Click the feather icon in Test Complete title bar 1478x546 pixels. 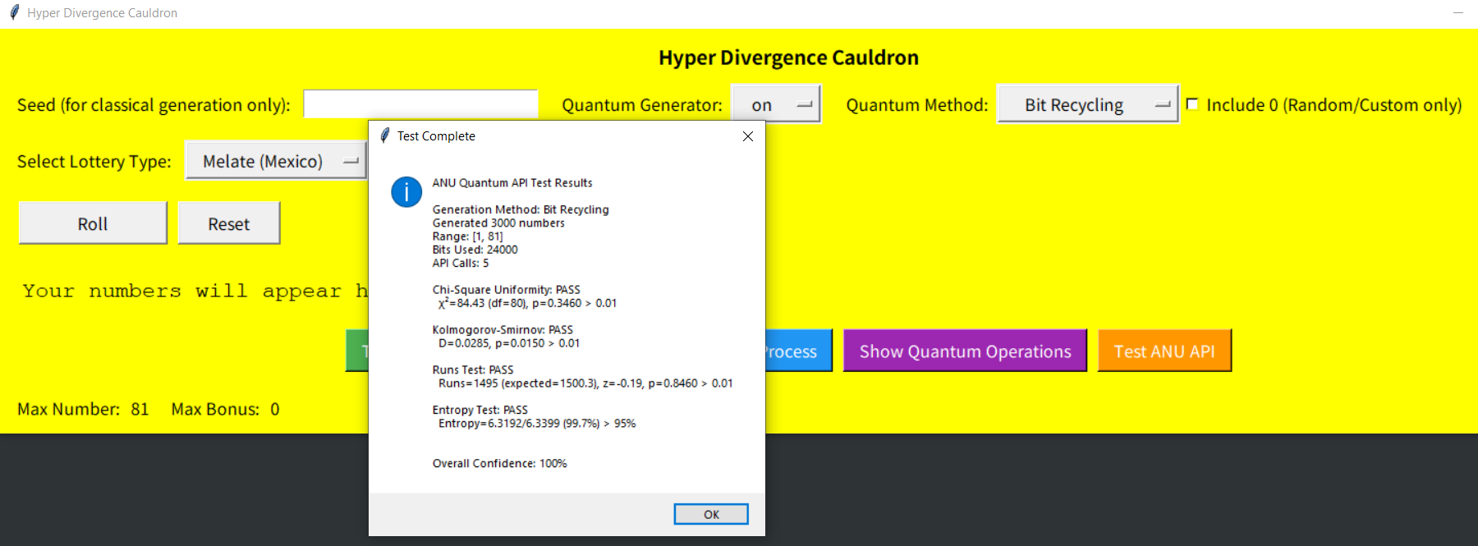[384, 135]
